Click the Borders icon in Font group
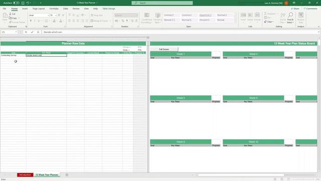321x181 pixels. pyautogui.click(x=47, y=21)
